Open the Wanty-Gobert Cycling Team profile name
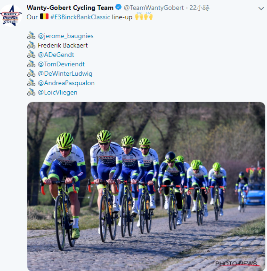 click(70, 8)
